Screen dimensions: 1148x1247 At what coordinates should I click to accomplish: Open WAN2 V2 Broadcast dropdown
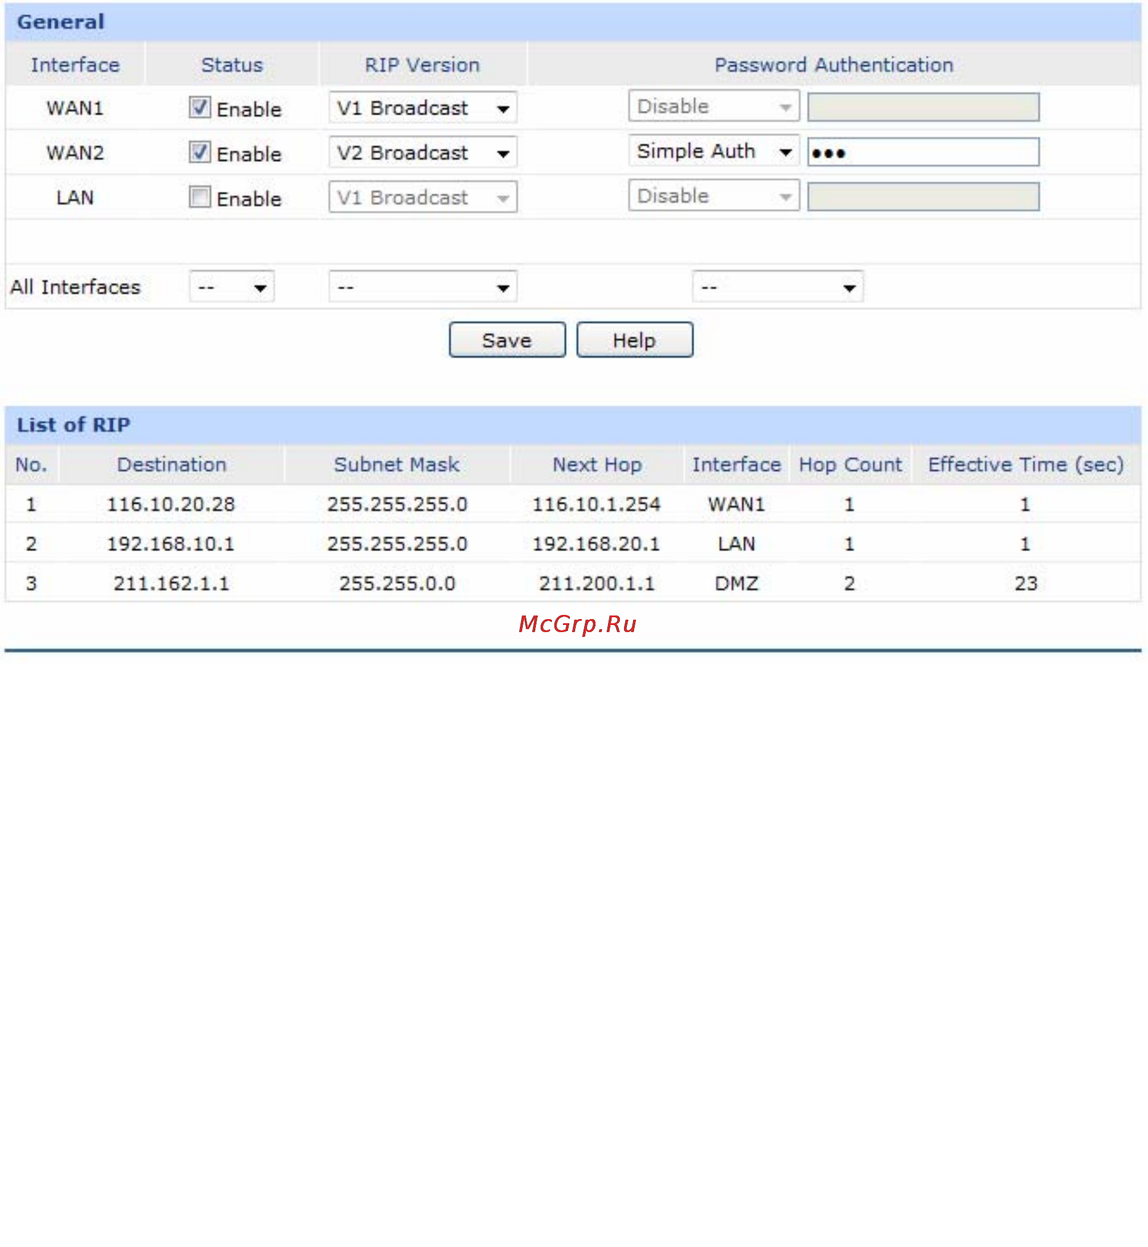(x=423, y=152)
